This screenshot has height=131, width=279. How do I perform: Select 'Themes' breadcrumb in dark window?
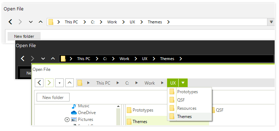[x=167, y=59]
